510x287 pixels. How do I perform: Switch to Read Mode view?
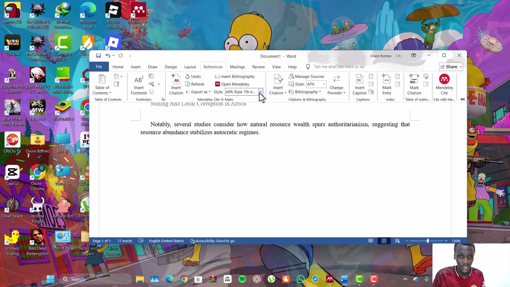click(371, 241)
